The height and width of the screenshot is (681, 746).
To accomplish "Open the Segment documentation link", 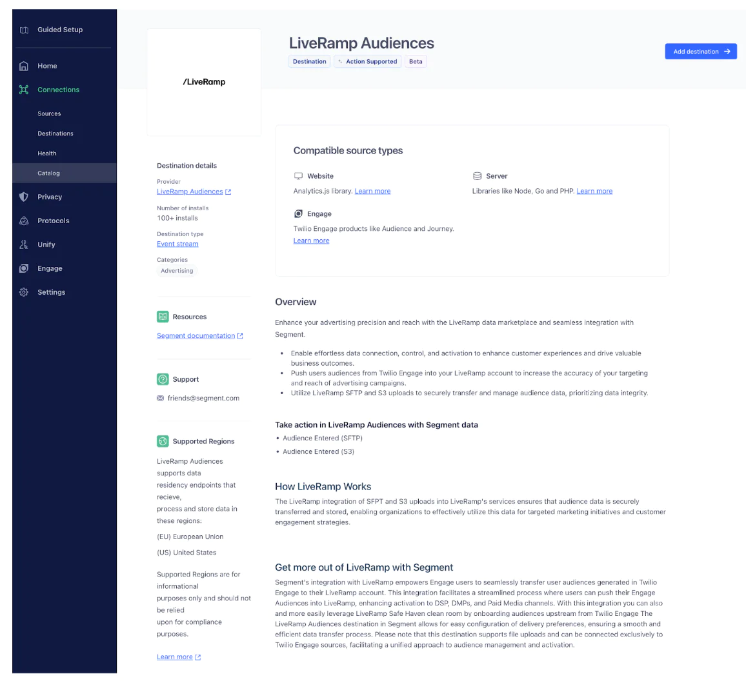I will pos(196,335).
